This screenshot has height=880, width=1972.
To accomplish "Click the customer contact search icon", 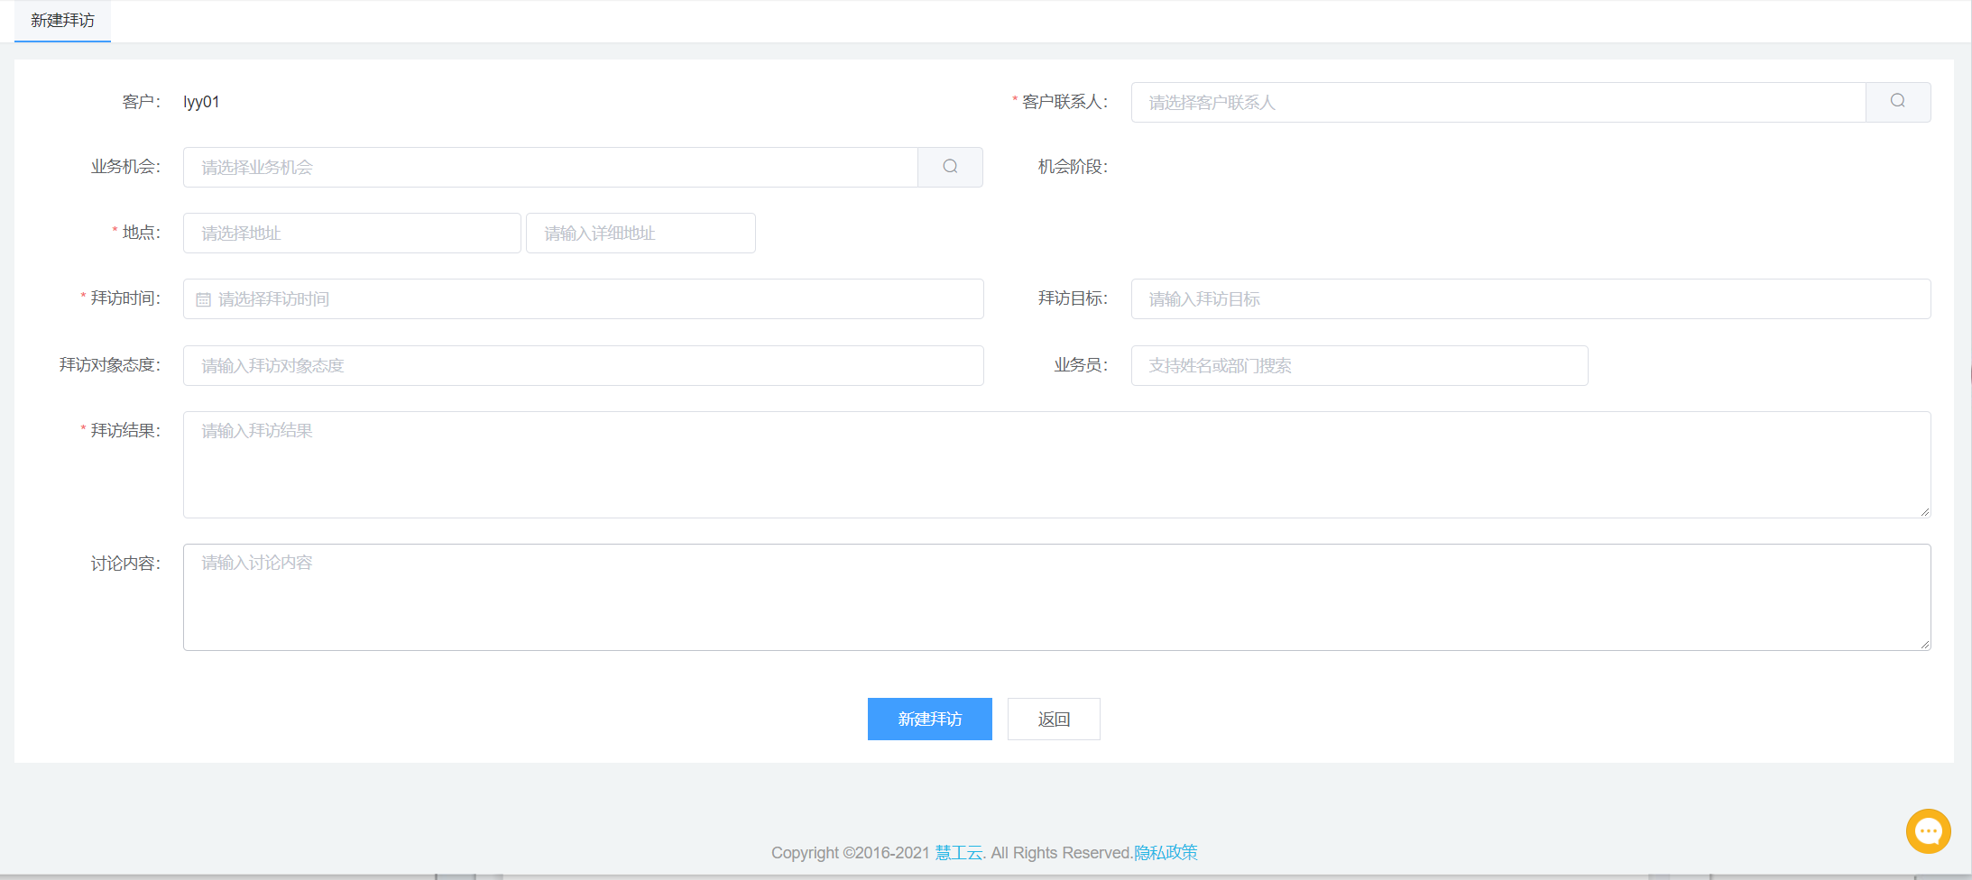I will click(1897, 102).
